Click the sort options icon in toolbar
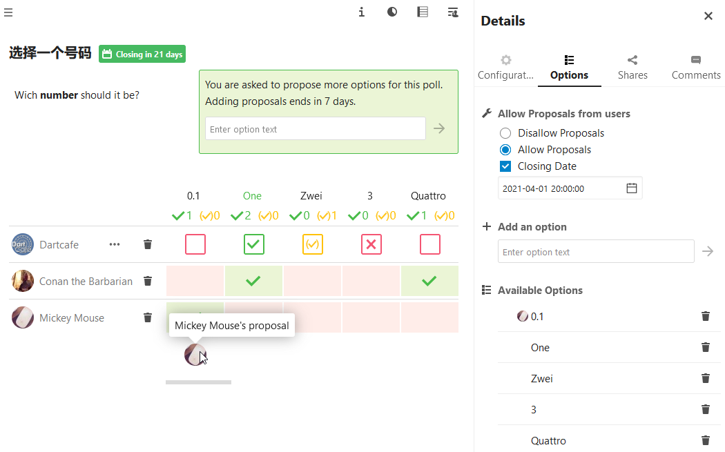Viewport: 725px width, 452px height. point(453,12)
